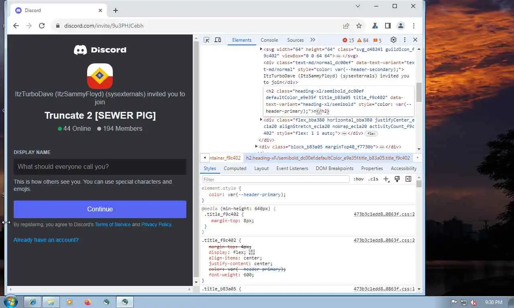Bookmark this page with the star icon
514x308 pixels.
click(359, 26)
